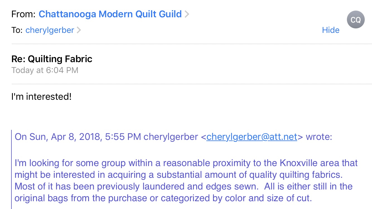
Task: Expand sender details chevron next to Quilt Guild
Action: (x=187, y=14)
